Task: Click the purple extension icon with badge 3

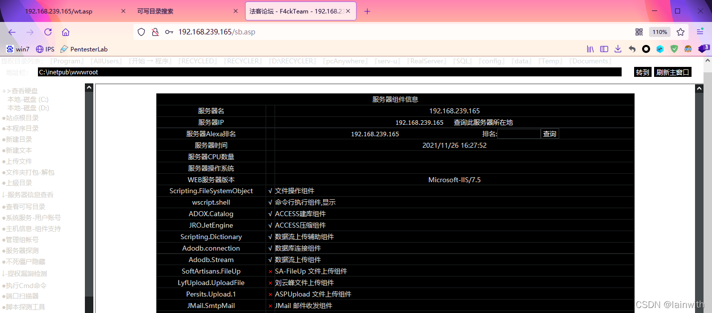Action: (704, 48)
